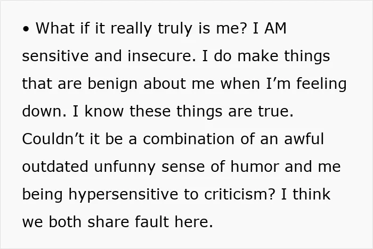Click the word 'outdated'
This screenshot has width=373, height=249.
coord(55,167)
